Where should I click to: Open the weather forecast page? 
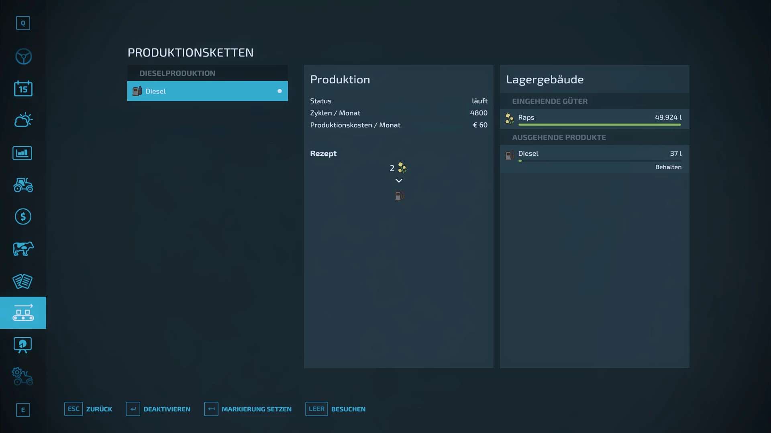click(23, 120)
